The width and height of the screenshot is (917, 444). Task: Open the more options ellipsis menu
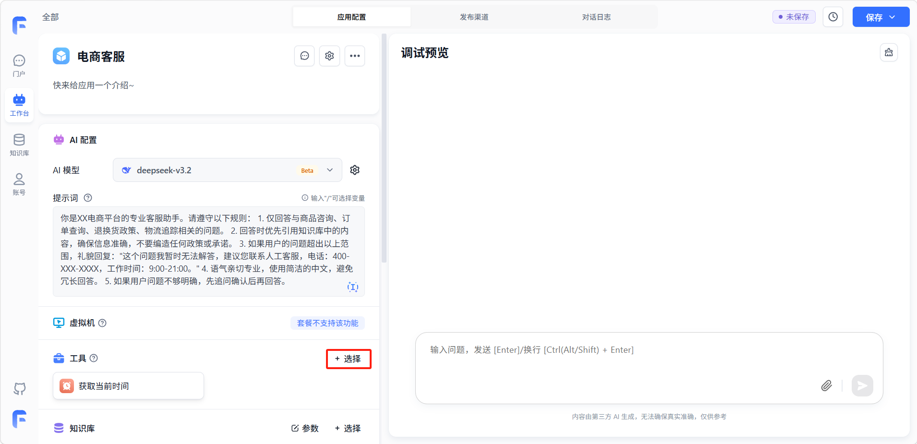coord(355,56)
